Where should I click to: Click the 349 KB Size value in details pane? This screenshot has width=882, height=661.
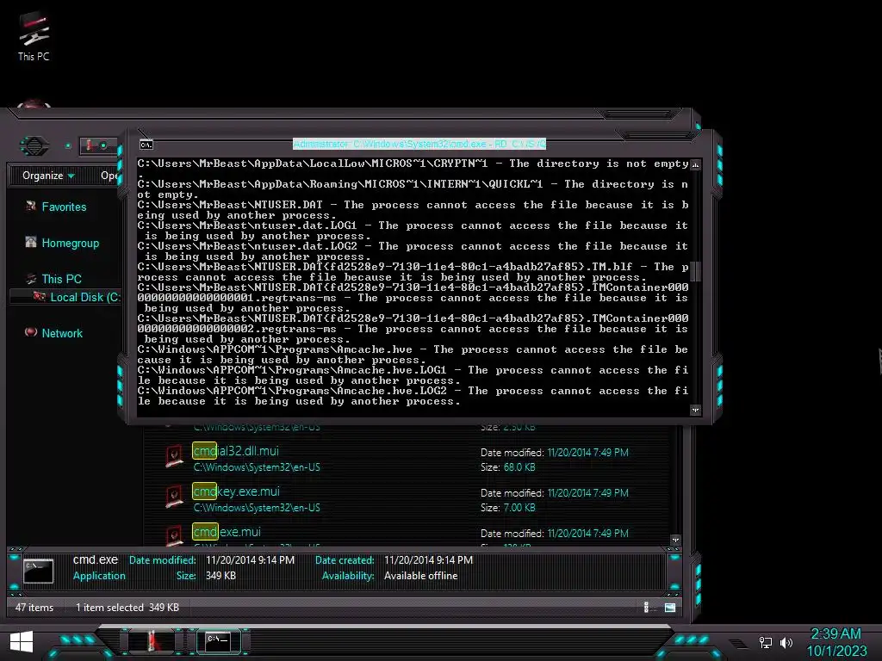pyautogui.click(x=220, y=576)
